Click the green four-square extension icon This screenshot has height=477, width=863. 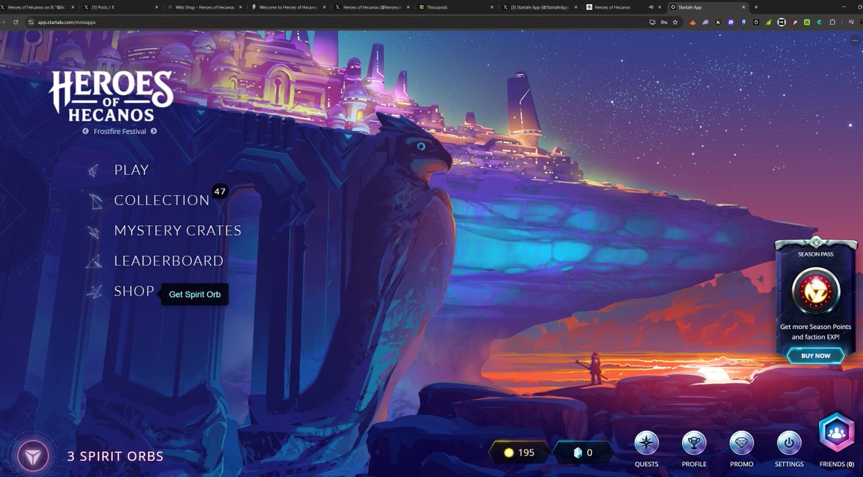click(x=807, y=22)
